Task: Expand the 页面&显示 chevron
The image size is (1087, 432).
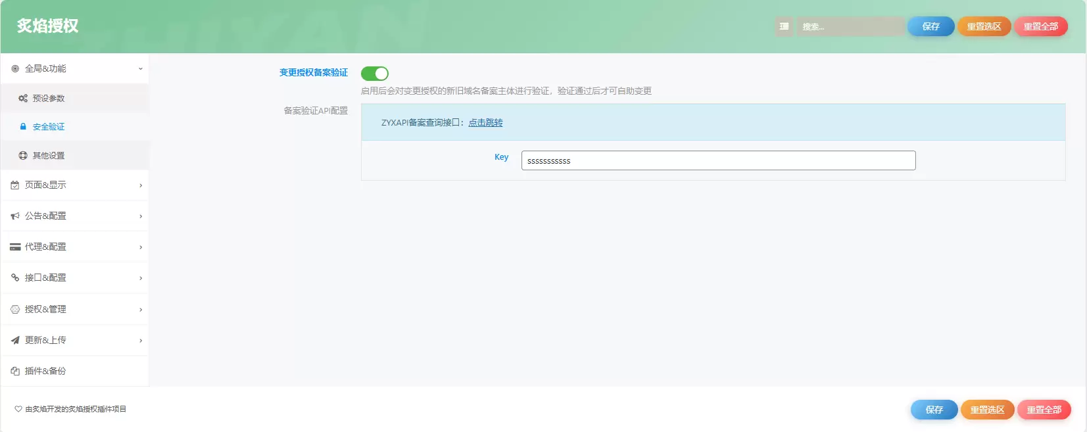Action: coord(141,185)
